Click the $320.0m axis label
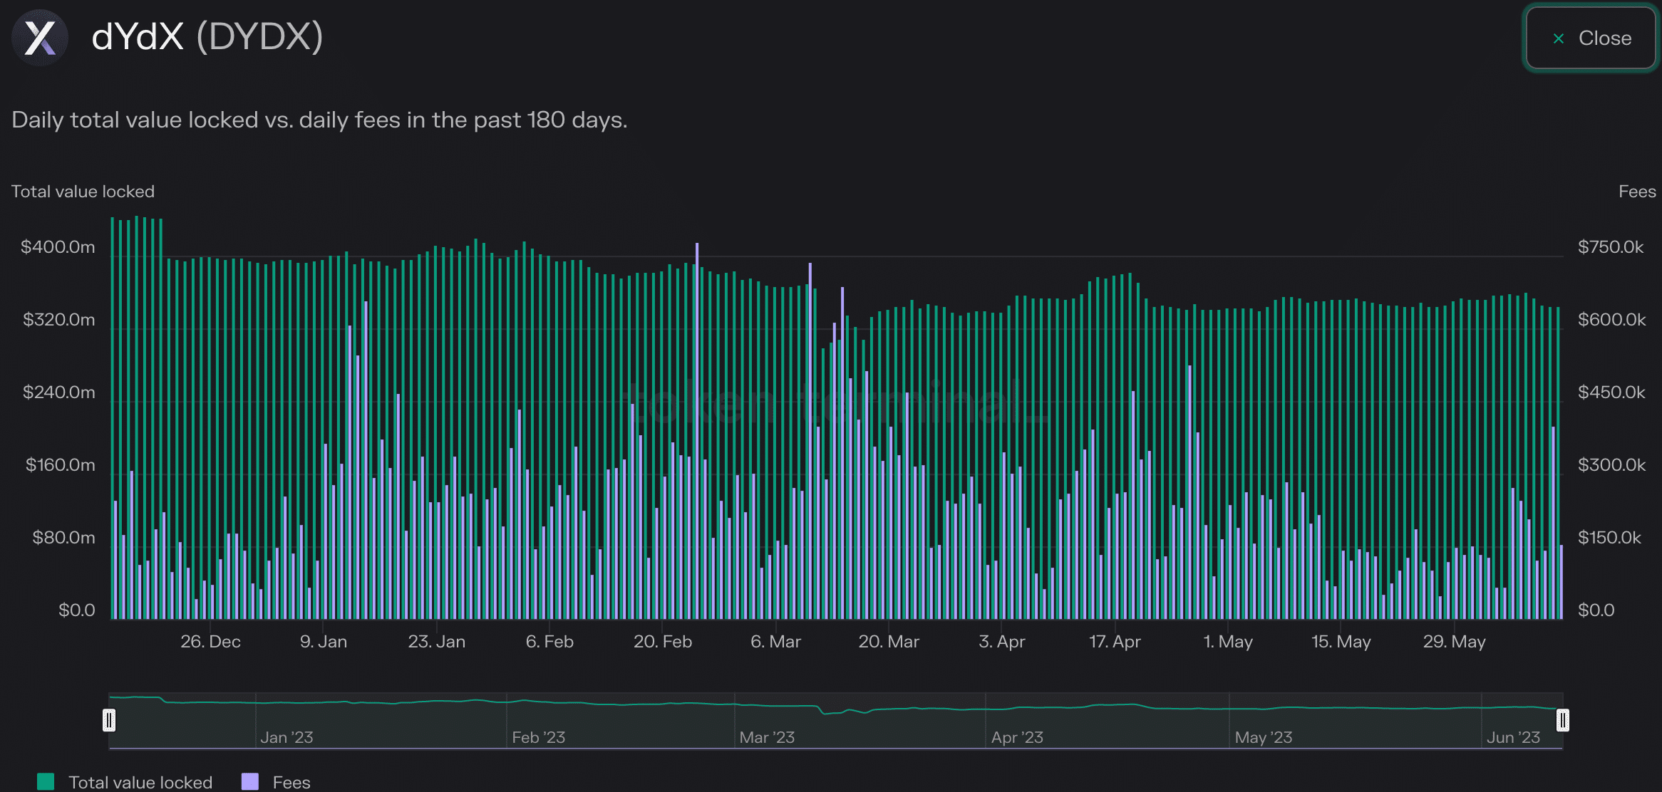 (59, 320)
